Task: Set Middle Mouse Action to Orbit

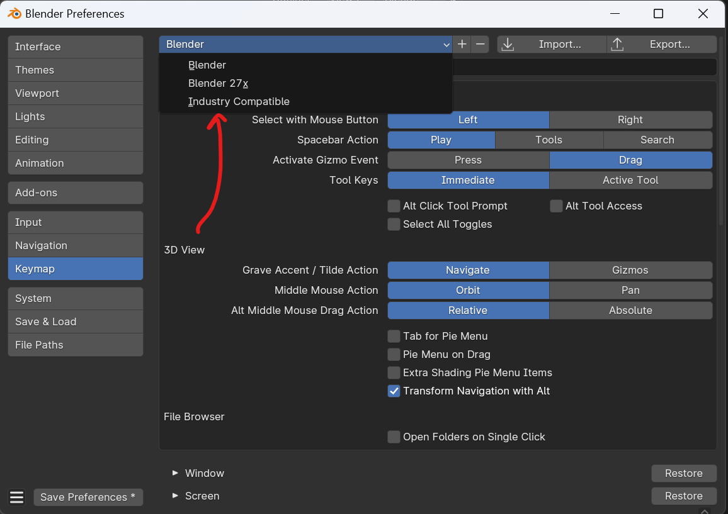Action: point(468,291)
